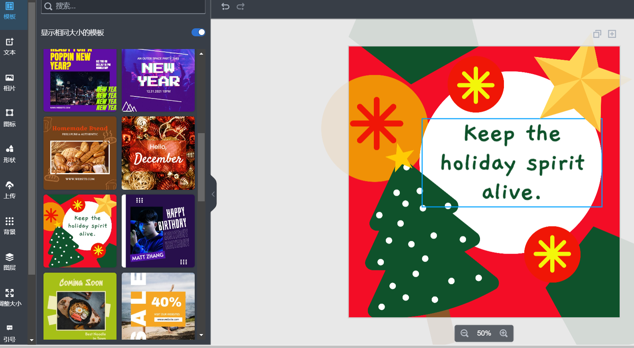Choose the Sale 40% template

[158, 306]
